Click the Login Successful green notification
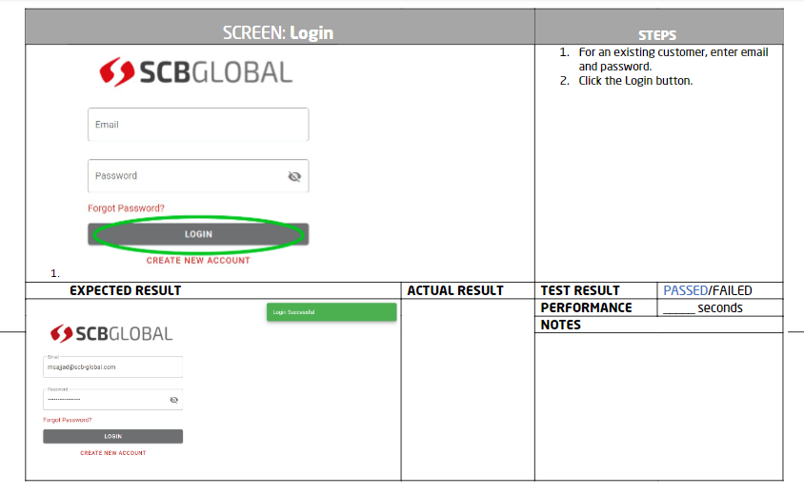804x495 pixels. coord(332,312)
